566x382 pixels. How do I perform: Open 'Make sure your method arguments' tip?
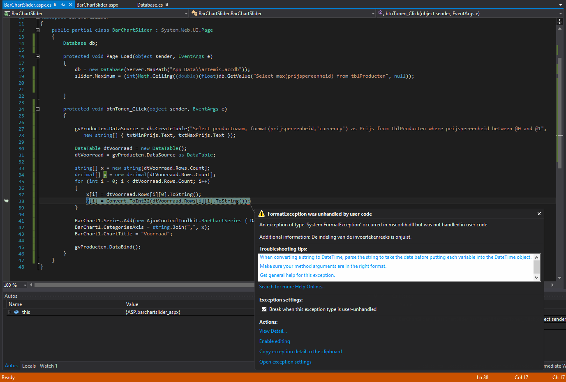pos(323,266)
